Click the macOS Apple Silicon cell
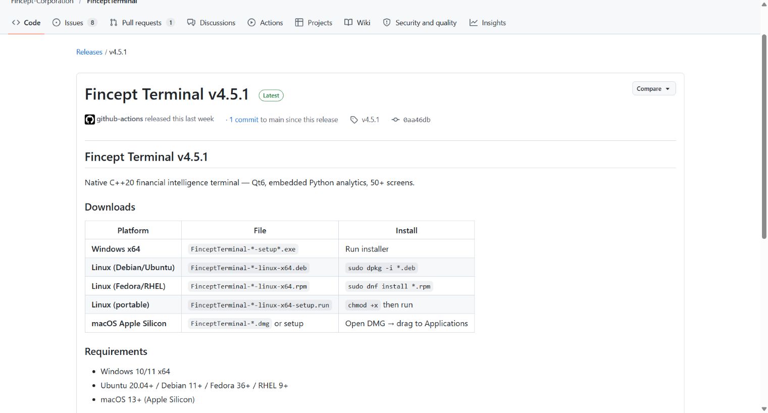 [x=133, y=323]
